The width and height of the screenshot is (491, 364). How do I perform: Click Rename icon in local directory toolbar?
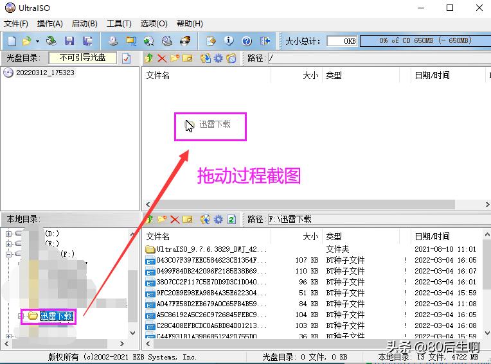(x=188, y=220)
